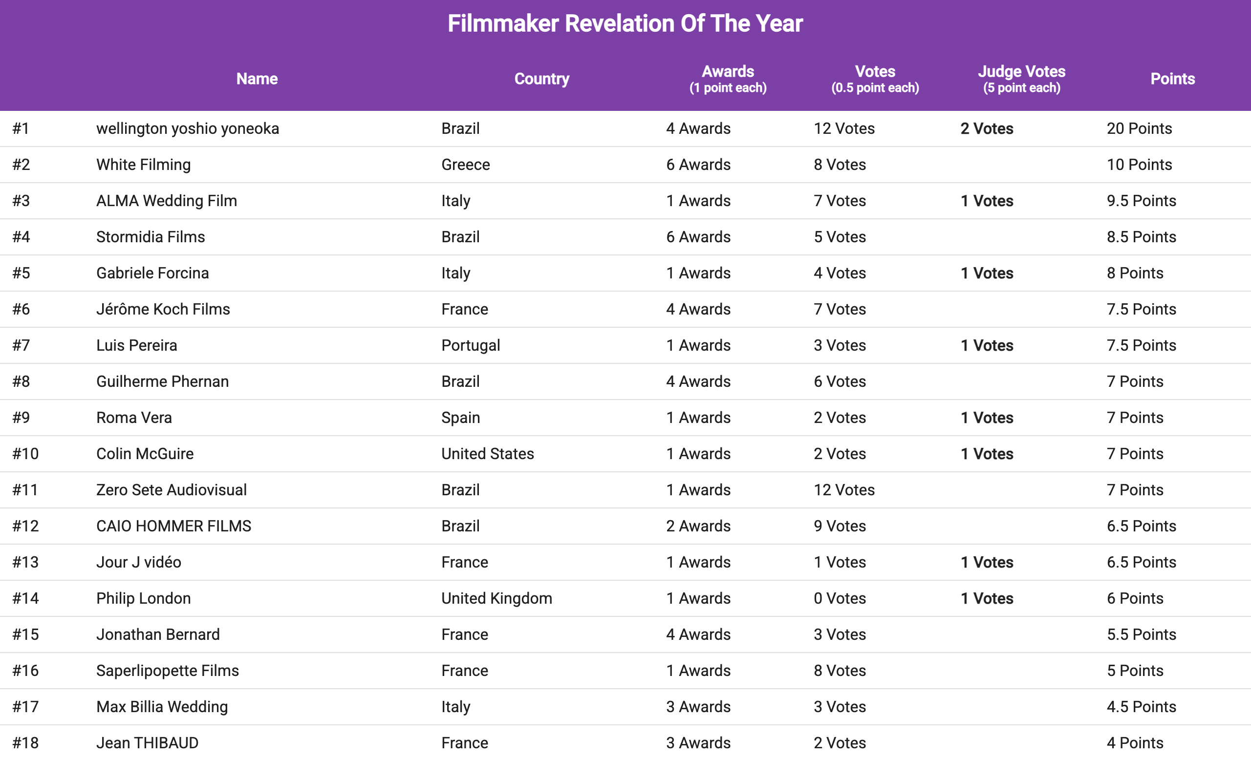This screenshot has height=760, width=1251.
Task: Click the Filmmaker Revelation Of The Year title
Action: 625,23
